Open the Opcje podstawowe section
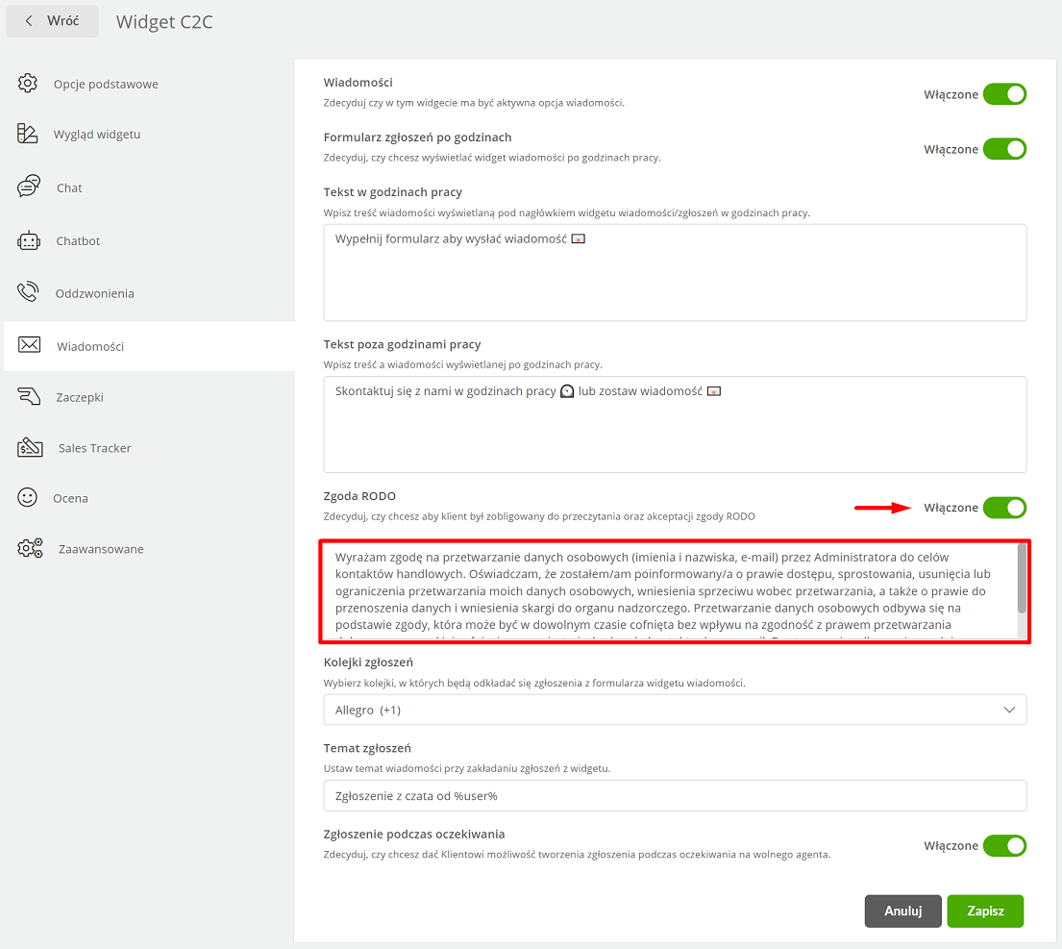 click(x=106, y=84)
